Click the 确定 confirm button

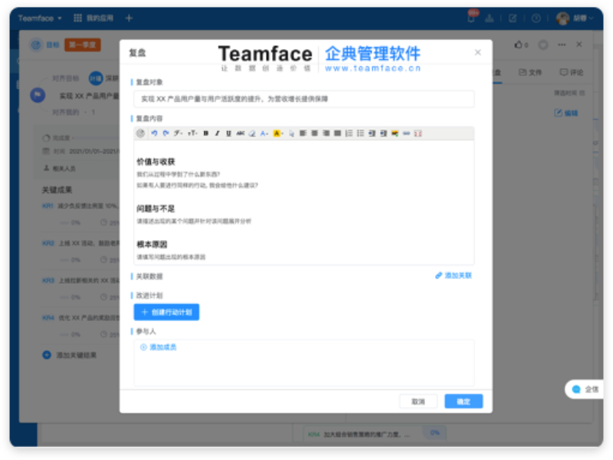[463, 401]
